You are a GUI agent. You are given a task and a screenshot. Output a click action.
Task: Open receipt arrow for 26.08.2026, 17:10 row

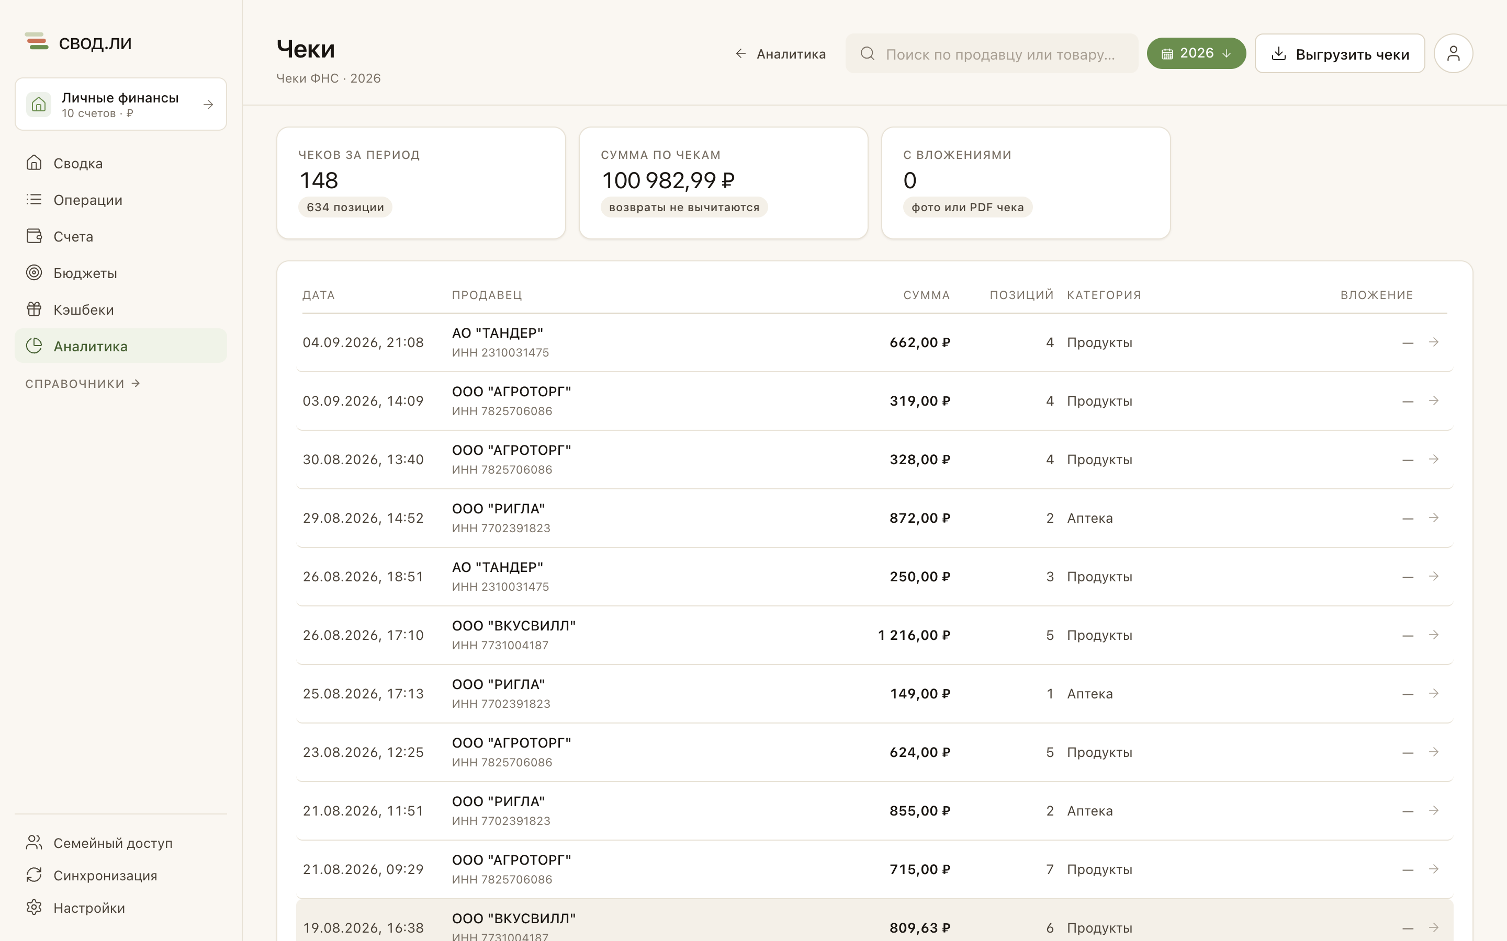1434,634
